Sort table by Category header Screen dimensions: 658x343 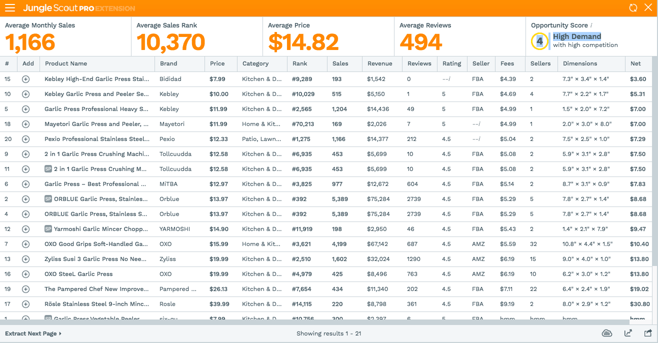tap(255, 63)
